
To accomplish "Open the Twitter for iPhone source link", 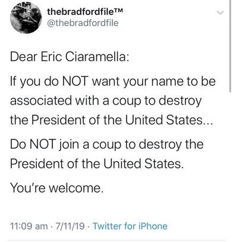I will (130, 226).
